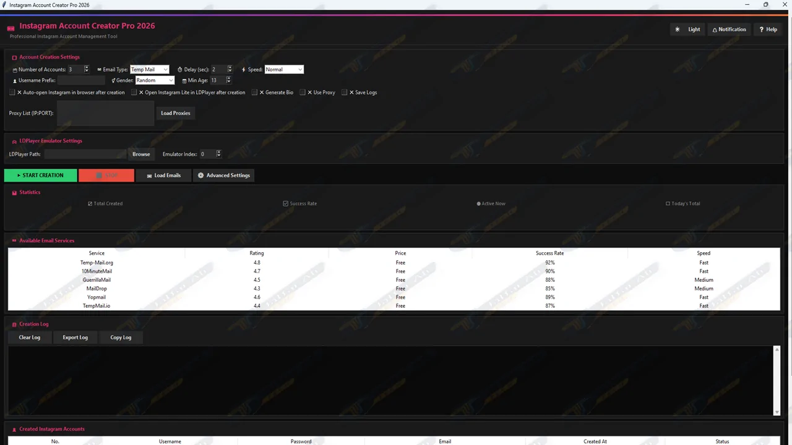792x445 pixels.
Task: Click the Created Instagram Accounts person icon
Action: click(14, 430)
